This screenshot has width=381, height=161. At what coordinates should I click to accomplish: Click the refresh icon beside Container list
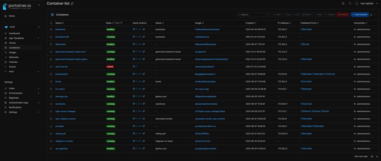pos(72,3)
